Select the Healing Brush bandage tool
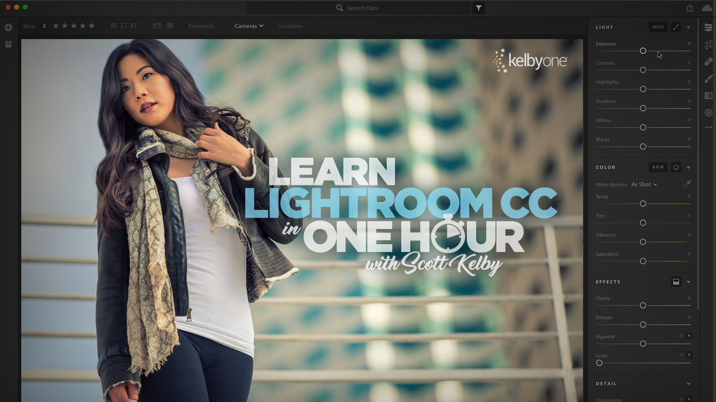716x402 pixels. click(708, 62)
